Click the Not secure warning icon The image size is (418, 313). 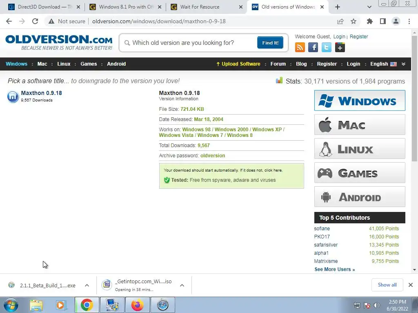click(51, 21)
